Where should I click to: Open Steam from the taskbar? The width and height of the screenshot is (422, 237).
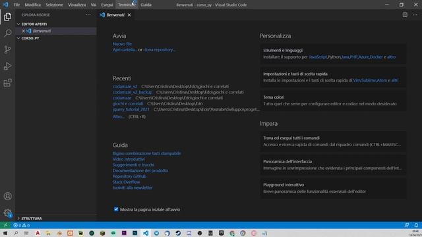point(178,233)
